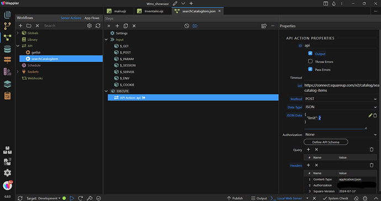381x201 pixels.
Task: Expand the Globals tree node
Action: click(x=18, y=33)
